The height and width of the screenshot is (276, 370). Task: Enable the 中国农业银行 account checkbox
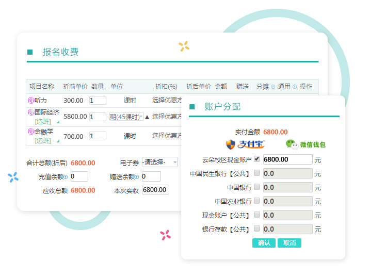click(257, 201)
